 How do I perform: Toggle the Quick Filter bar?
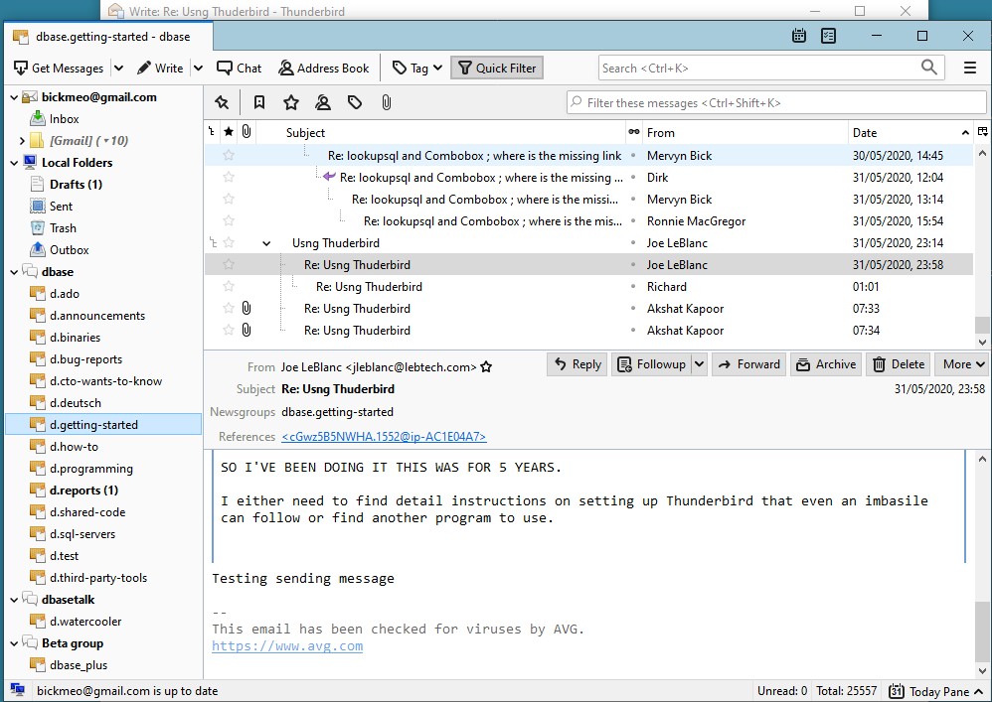coord(496,68)
